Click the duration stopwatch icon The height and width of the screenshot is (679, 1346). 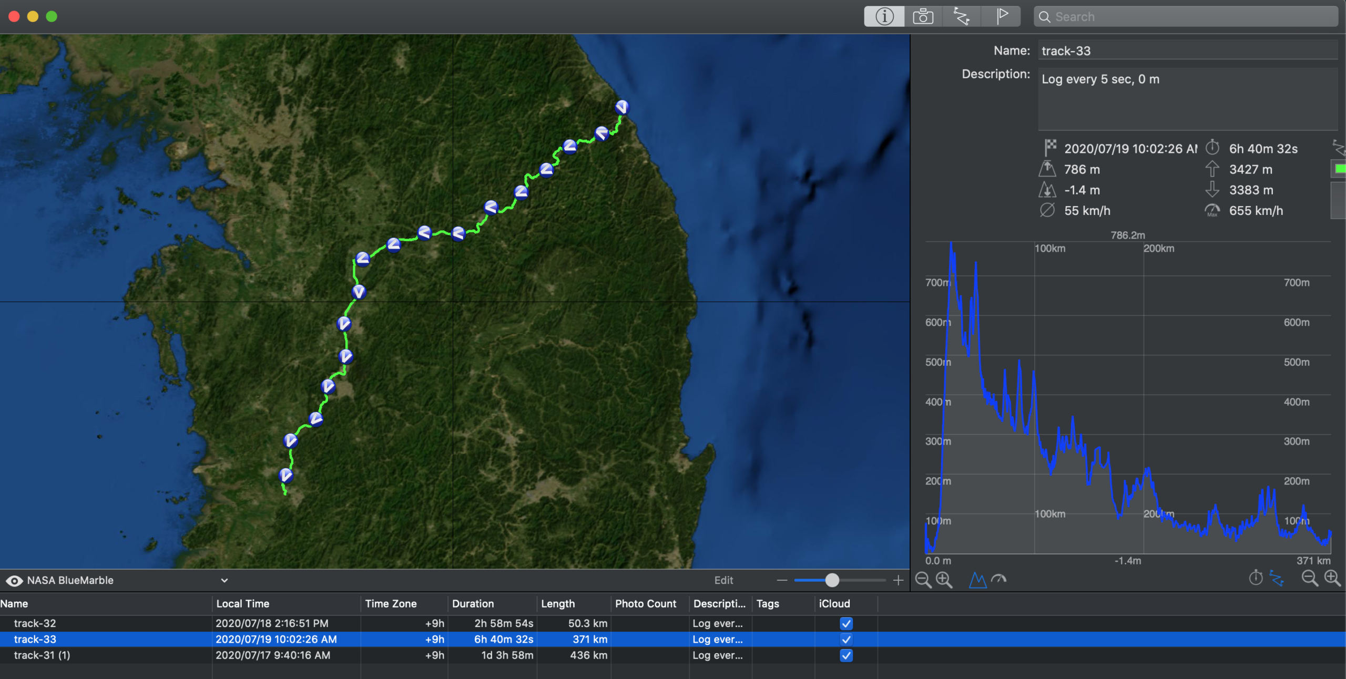(x=1212, y=148)
